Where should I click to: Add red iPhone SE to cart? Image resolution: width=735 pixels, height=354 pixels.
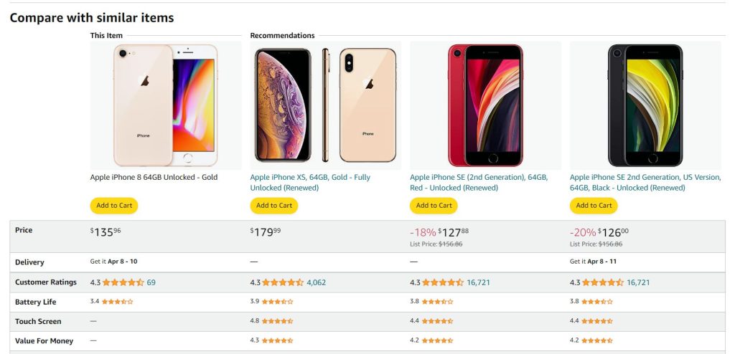click(434, 206)
